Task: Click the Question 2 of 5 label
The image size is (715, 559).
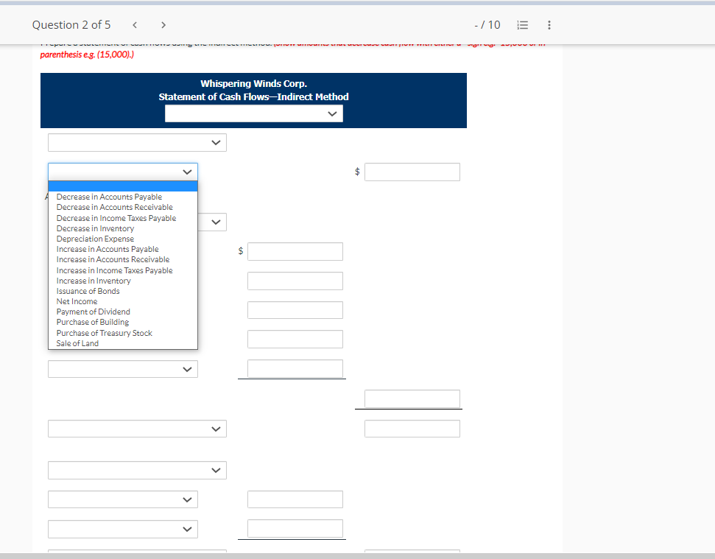Action: (71, 24)
